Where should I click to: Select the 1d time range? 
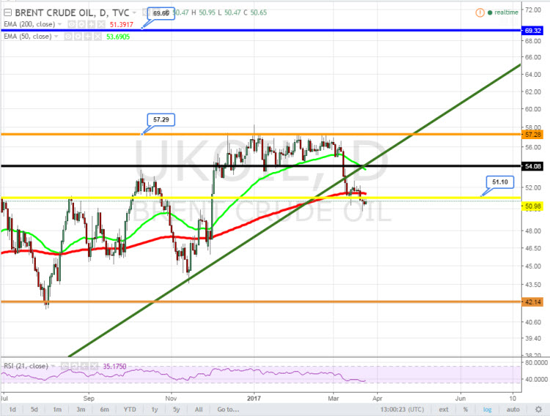point(12,409)
